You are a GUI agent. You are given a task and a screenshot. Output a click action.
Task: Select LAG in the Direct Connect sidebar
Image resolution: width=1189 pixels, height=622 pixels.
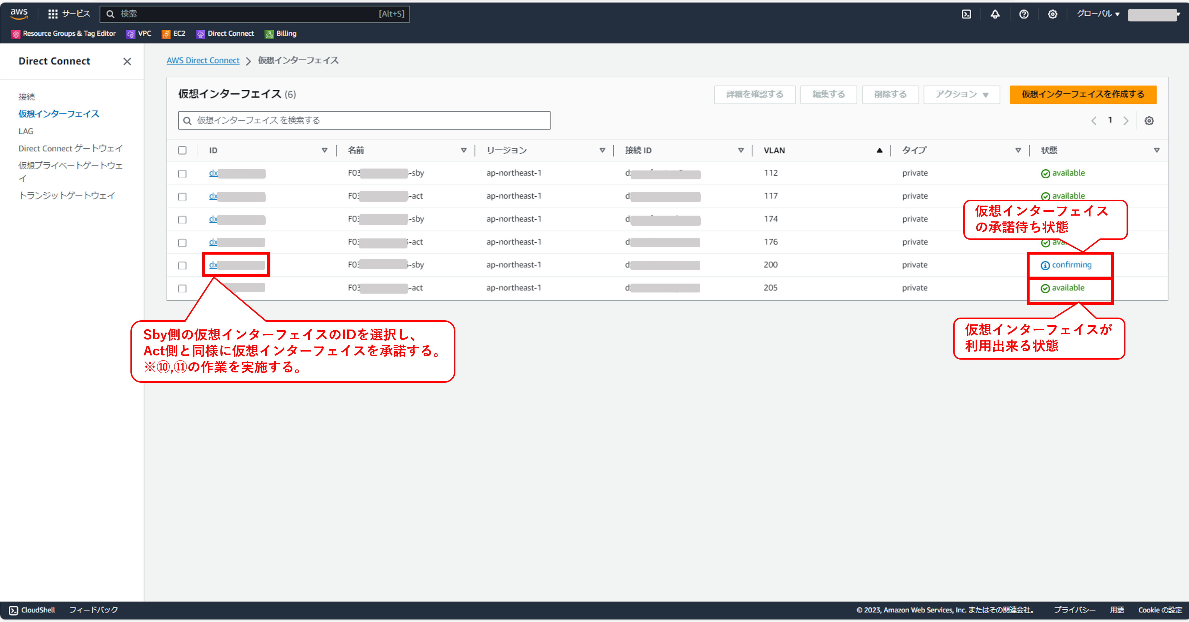click(x=26, y=131)
